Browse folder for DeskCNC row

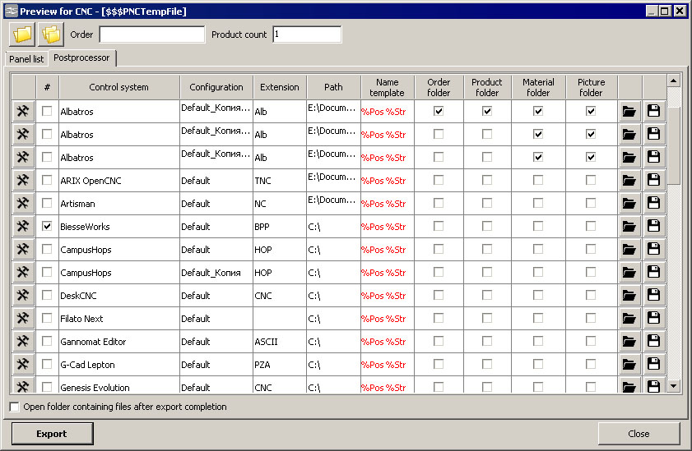[629, 295]
